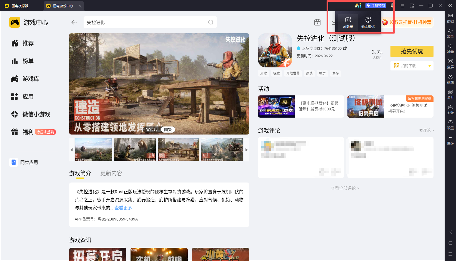Viewport: 456px width, 261px height.
Task: Toggle gallery to 宣传片 trailer
Action: tap(152, 130)
